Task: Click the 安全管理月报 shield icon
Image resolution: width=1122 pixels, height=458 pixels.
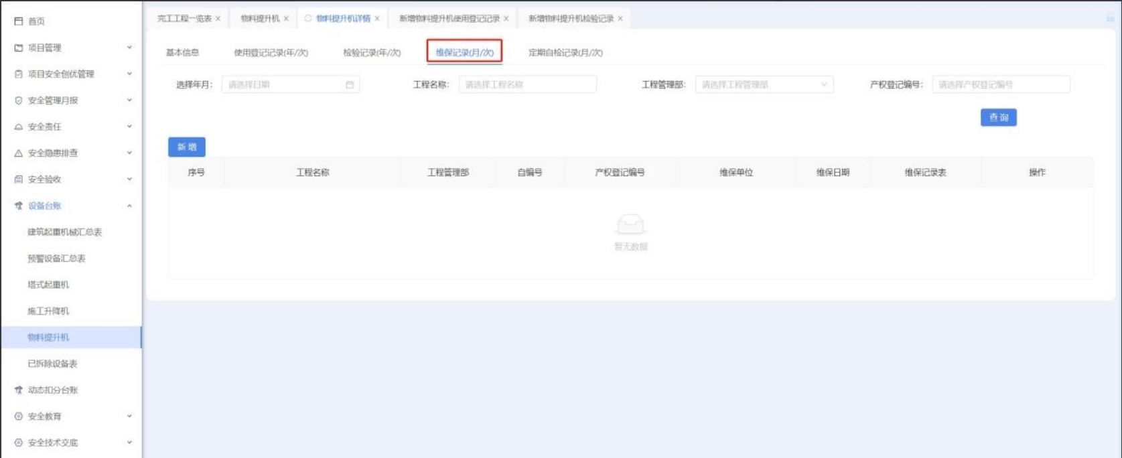Action: point(19,100)
